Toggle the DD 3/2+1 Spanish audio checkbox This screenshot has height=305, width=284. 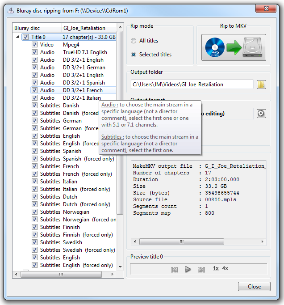pyautogui.click(x=34, y=82)
